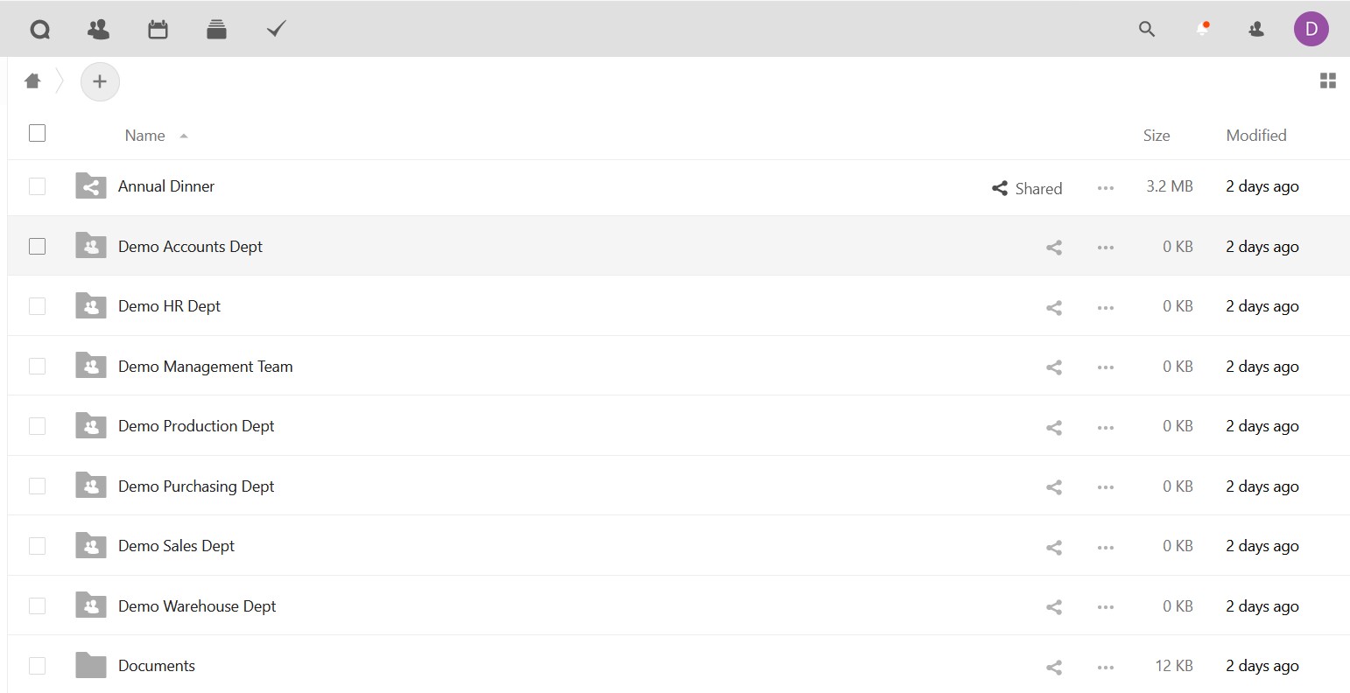Open the Tasks checkmark icon
The width and height of the screenshot is (1350, 693).
click(x=276, y=30)
